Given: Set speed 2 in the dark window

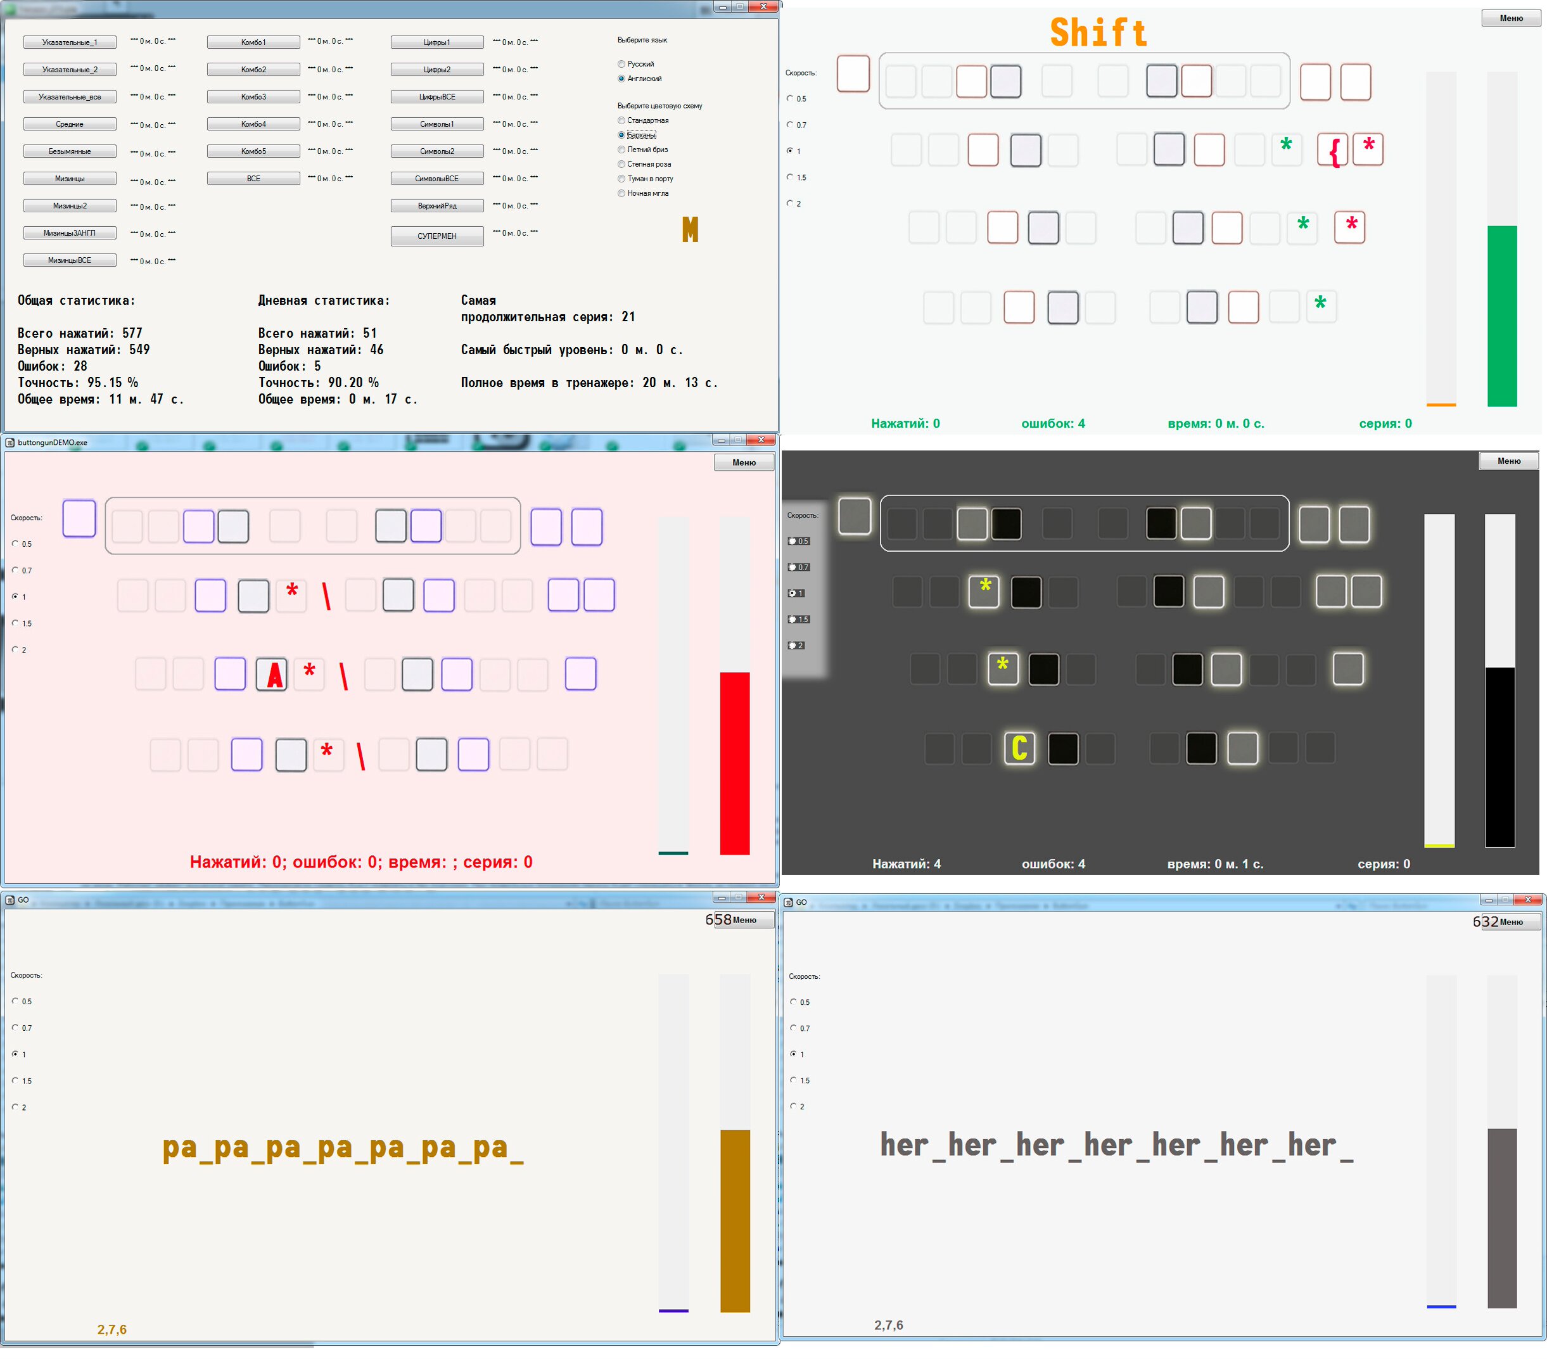Looking at the screenshot, I should (x=792, y=645).
